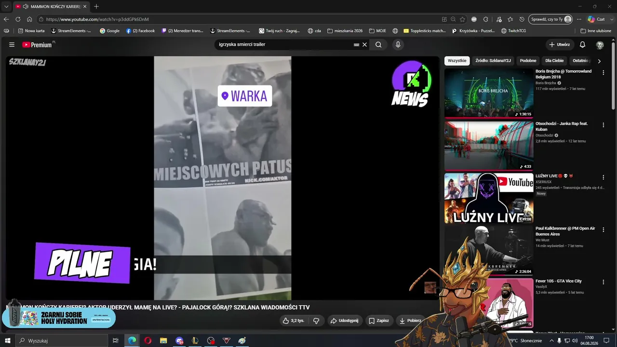Open the system volume control

click(574, 341)
